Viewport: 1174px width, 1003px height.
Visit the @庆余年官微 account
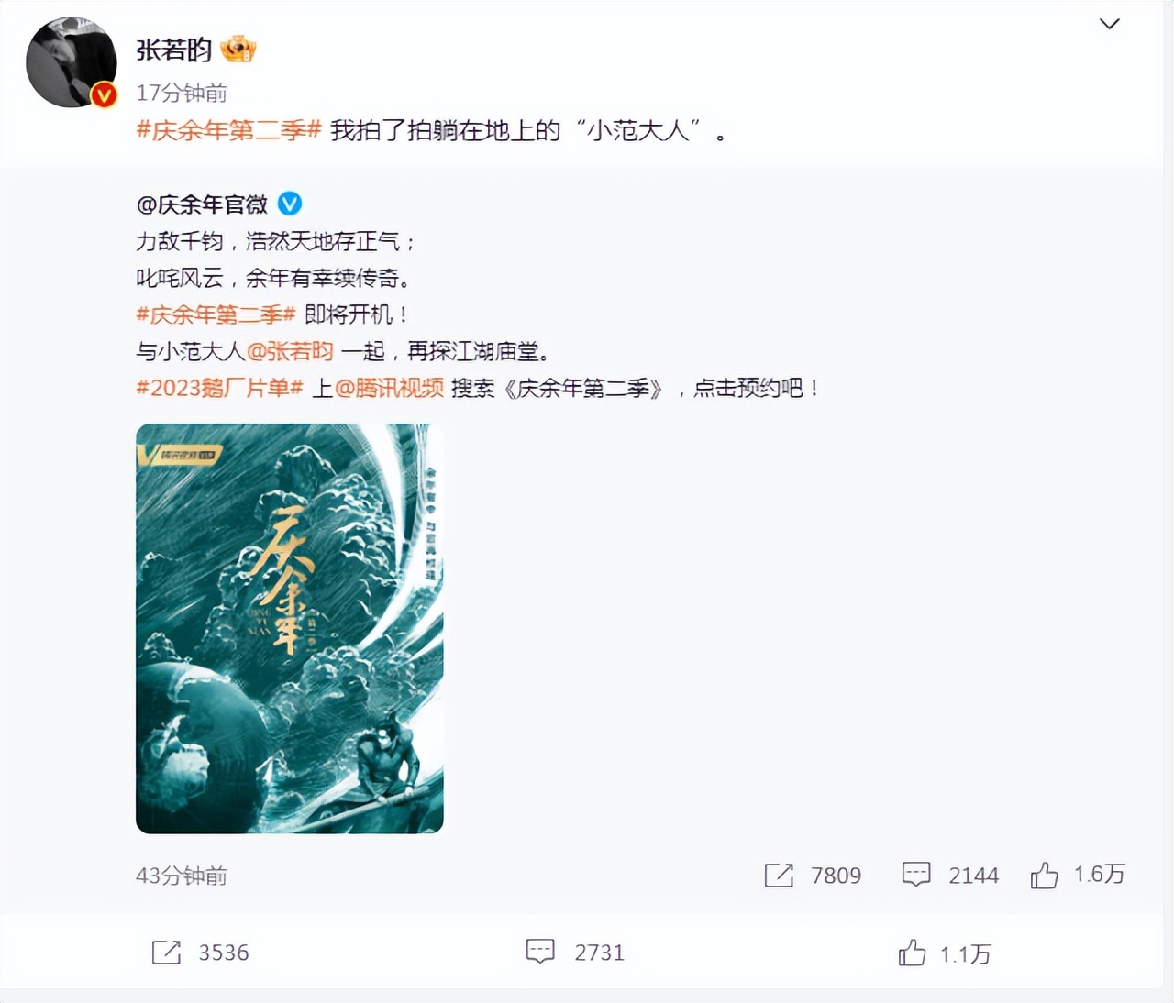[202, 204]
